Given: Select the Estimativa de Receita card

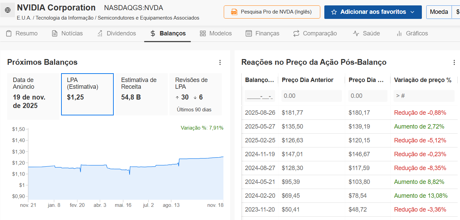Looking at the screenshot, I should (141, 94).
